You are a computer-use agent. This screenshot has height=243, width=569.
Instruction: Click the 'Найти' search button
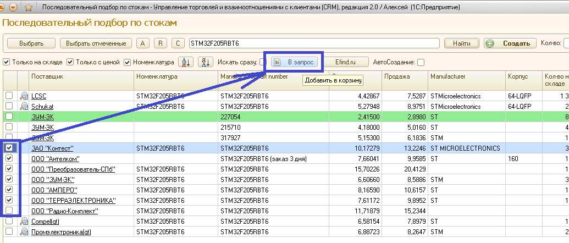pos(462,43)
